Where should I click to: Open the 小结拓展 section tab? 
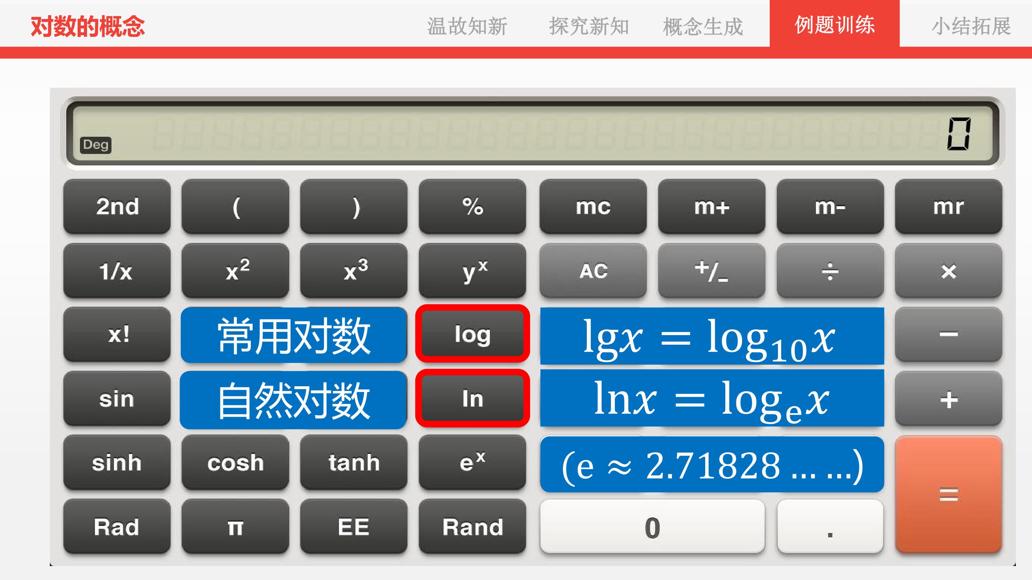pos(971,26)
